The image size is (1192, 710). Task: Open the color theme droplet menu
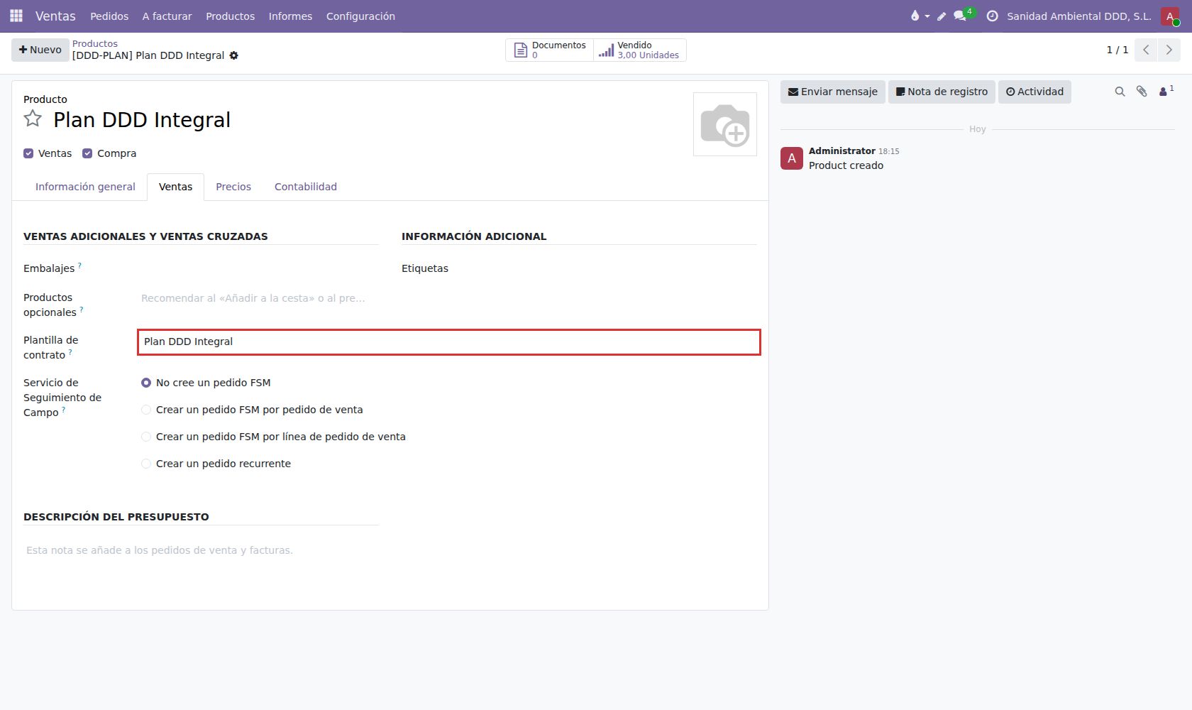click(x=920, y=16)
